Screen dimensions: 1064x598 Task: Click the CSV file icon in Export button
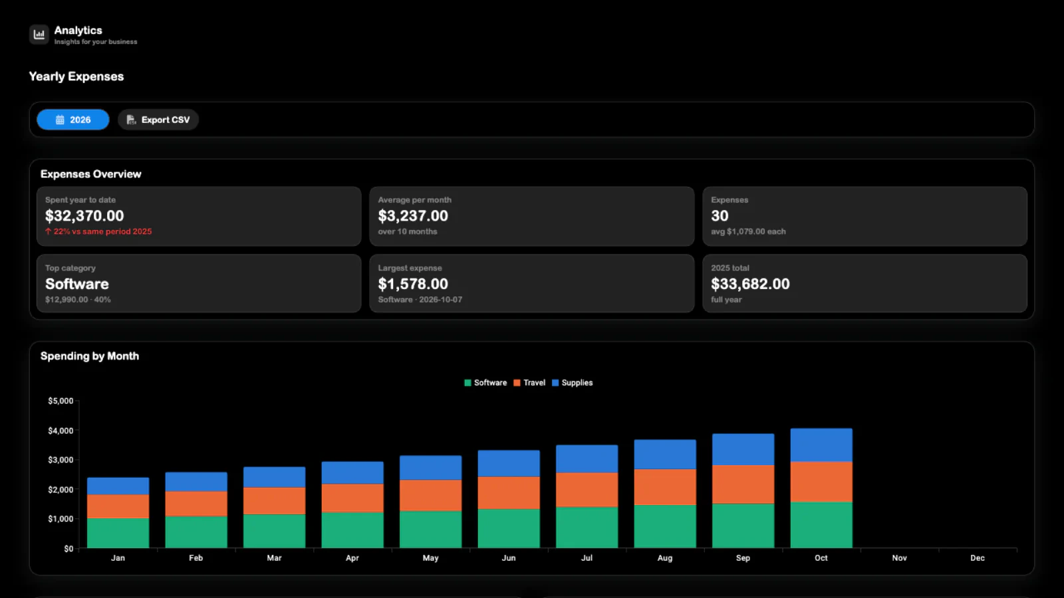(131, 120)
